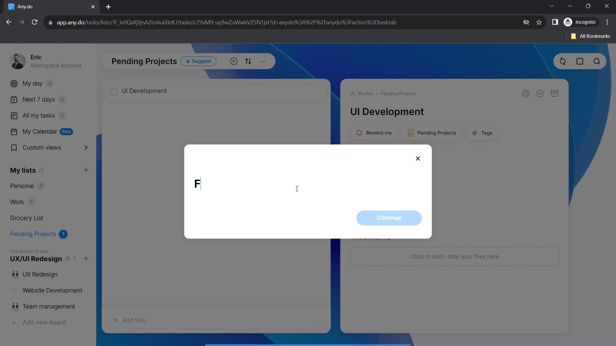This screenshot has width=616, height=346.
Task: Expand the UX/UI Redesign workspace section
Action: 36,258
